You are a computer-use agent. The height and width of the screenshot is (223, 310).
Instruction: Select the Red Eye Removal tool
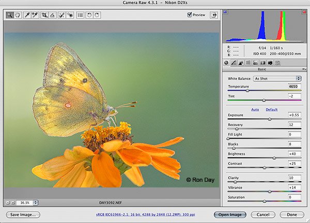(x=70, y=15)
